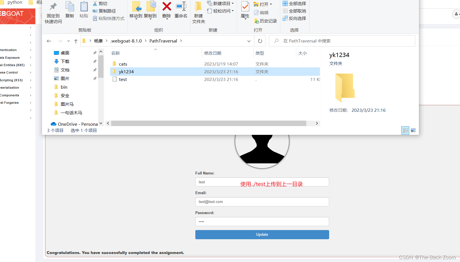This screenshot has height=262, width=460.
Task: Click the horizontal scrollbar left arrow in the file list
Action: click(108, 123)
